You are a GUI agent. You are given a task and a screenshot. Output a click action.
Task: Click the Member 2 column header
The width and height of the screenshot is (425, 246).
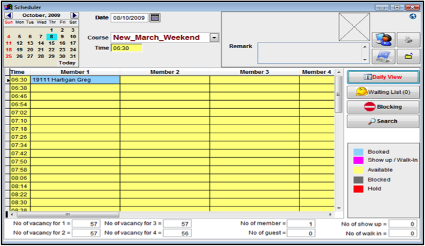click(165, 72)
